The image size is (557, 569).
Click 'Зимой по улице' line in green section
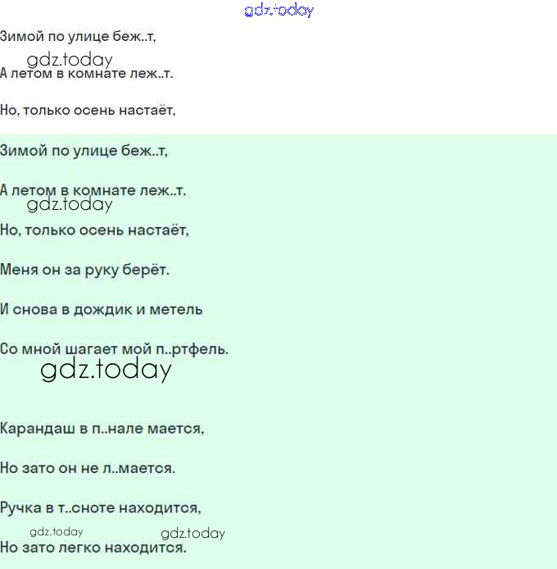point(84,151)
